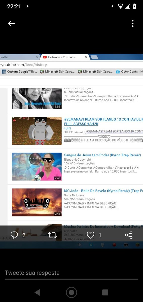Click the 'Custom Google' bookmark favicon
Screen dimensions: 143x302
(x=4, y=71)
